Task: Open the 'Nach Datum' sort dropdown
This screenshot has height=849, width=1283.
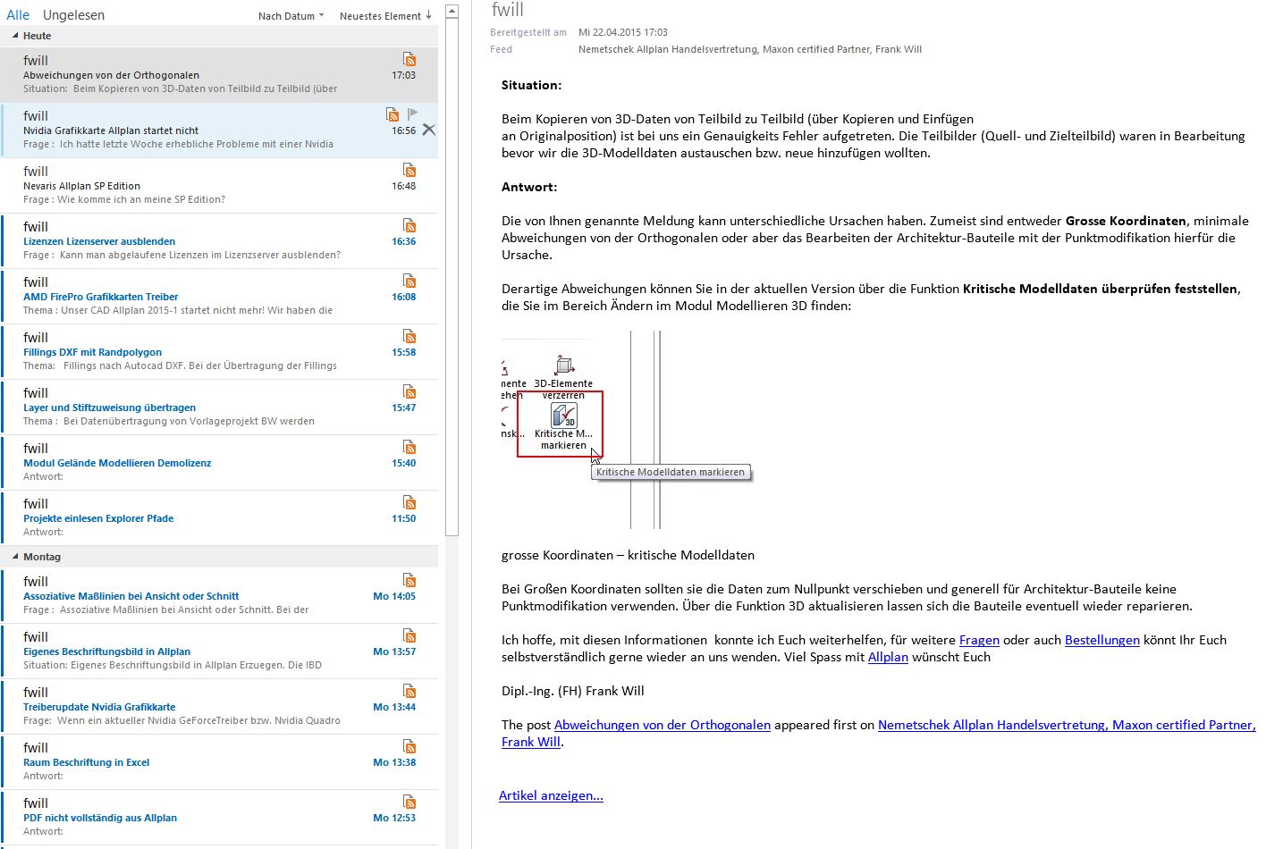Action: click(291, 16)
